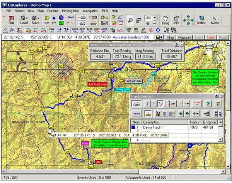Click the track profile graph icon
232x183 pixels.
120,30
